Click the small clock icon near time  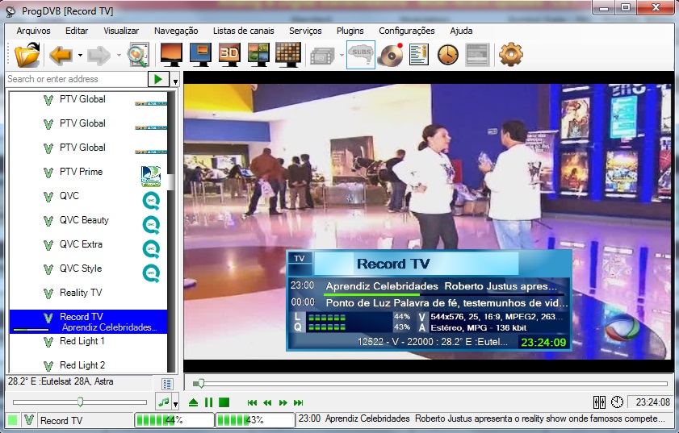coord(617,402)
